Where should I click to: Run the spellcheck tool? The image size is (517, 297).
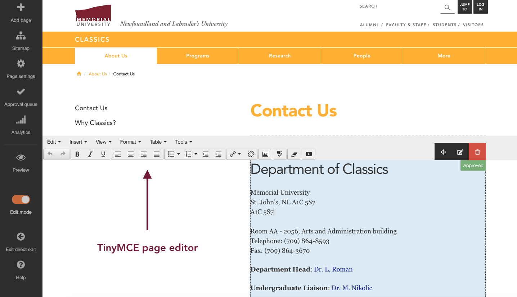tap(280, 154)
